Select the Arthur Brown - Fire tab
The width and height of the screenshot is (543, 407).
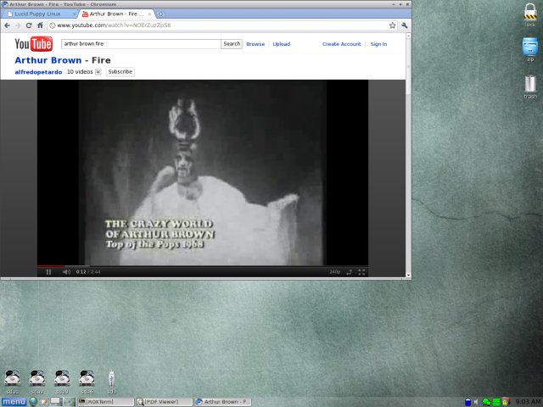116,14
